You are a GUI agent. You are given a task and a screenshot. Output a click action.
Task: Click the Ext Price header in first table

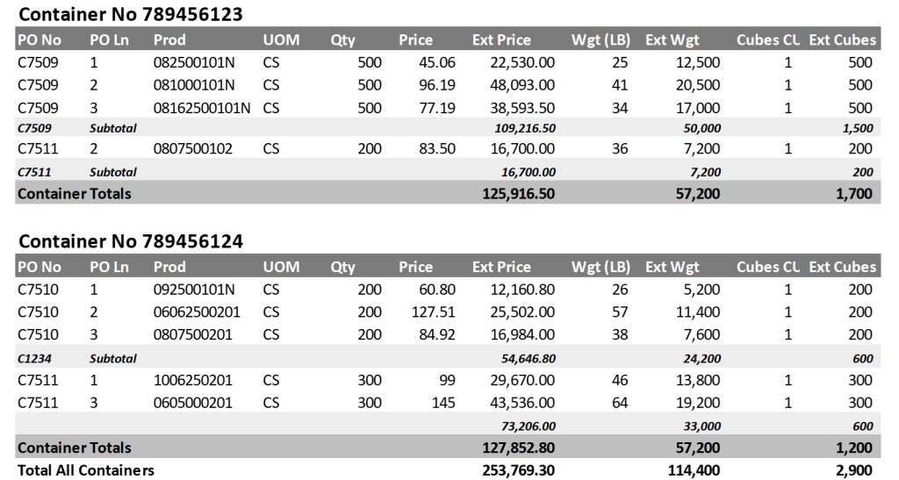(501, 39)
